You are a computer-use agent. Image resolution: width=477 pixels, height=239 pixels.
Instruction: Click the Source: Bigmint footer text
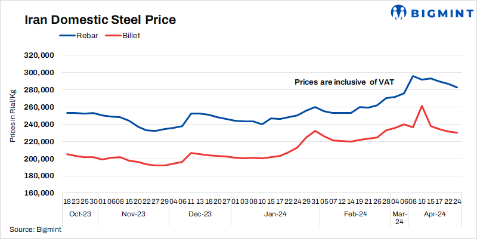pyautogui.click(x=31, y=229)
